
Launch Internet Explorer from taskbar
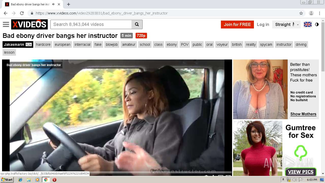20,180
